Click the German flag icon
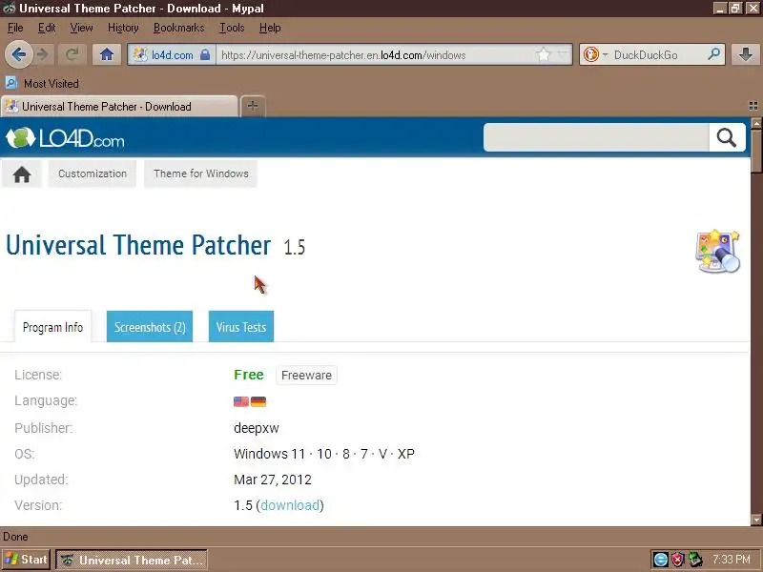This screenshot has width=763, height=572. (x=258, y=401)
